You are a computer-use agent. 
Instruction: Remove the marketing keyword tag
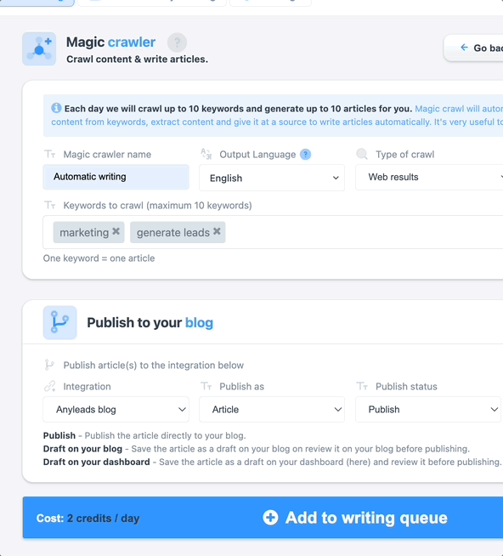tap(116, 231)
